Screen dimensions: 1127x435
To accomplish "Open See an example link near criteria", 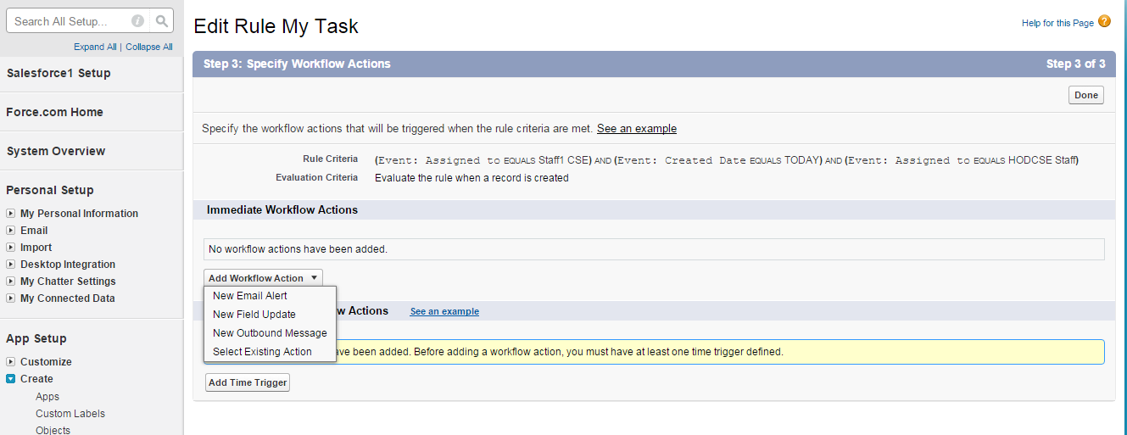I will [636, 129].
